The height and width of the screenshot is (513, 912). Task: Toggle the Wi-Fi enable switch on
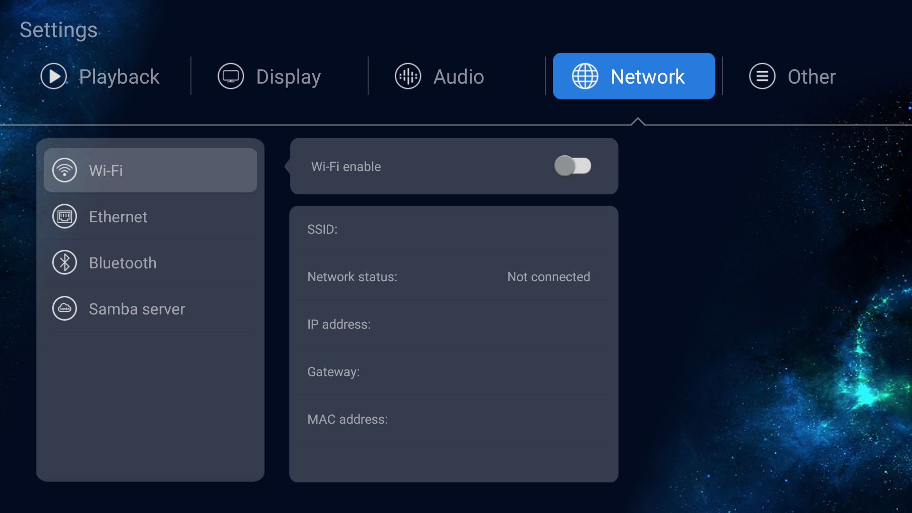click(573, 166)
